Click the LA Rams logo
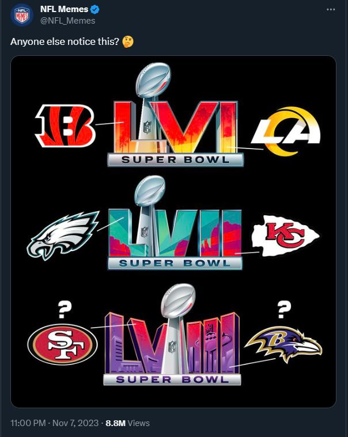 286,131
